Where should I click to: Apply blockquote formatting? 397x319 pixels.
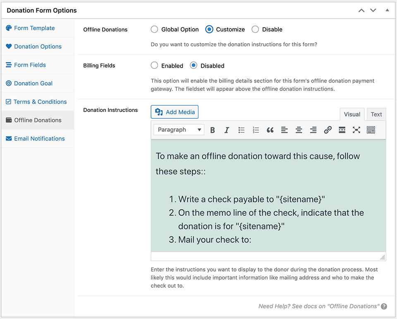coord(270,130)
